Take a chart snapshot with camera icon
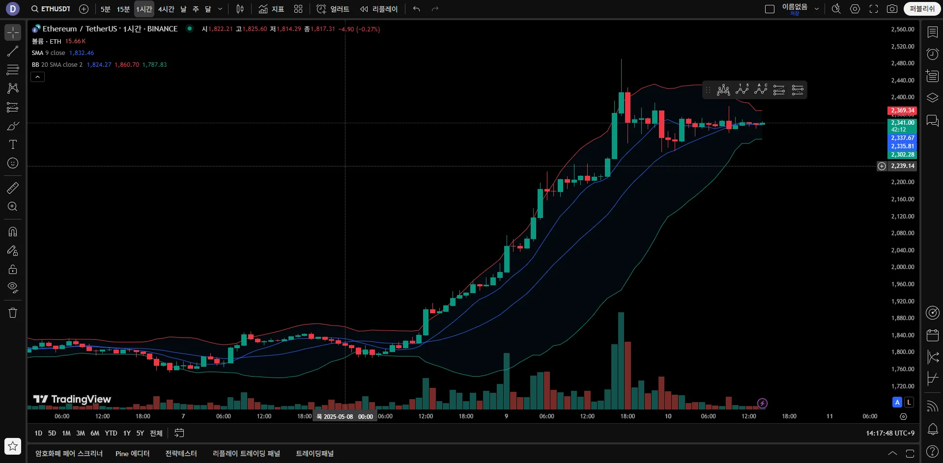 892,9
